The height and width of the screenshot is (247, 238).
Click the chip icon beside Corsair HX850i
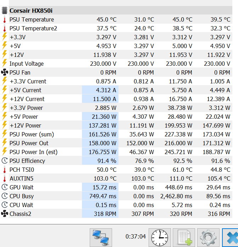pos(5,11)
